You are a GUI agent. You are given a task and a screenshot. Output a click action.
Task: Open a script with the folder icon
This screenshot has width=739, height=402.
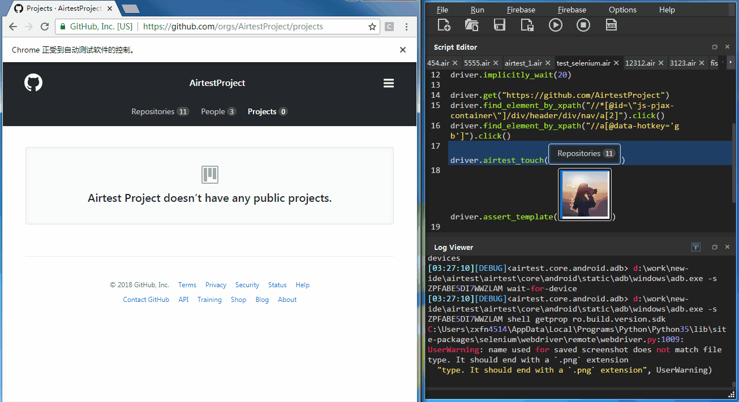tap(471, 25)
